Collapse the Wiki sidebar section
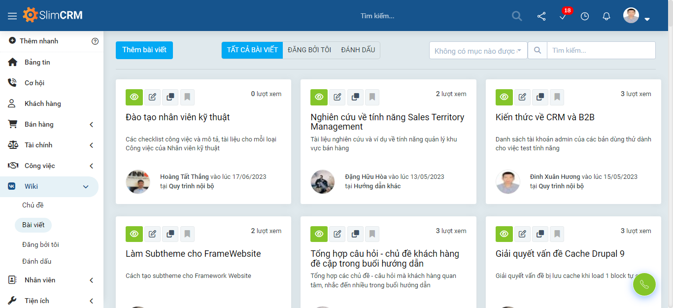Screen dimensions: 673x308 (x=49, y=186)
